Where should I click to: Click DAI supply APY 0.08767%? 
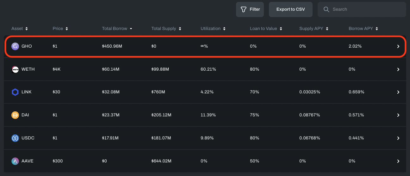[310, 115]
